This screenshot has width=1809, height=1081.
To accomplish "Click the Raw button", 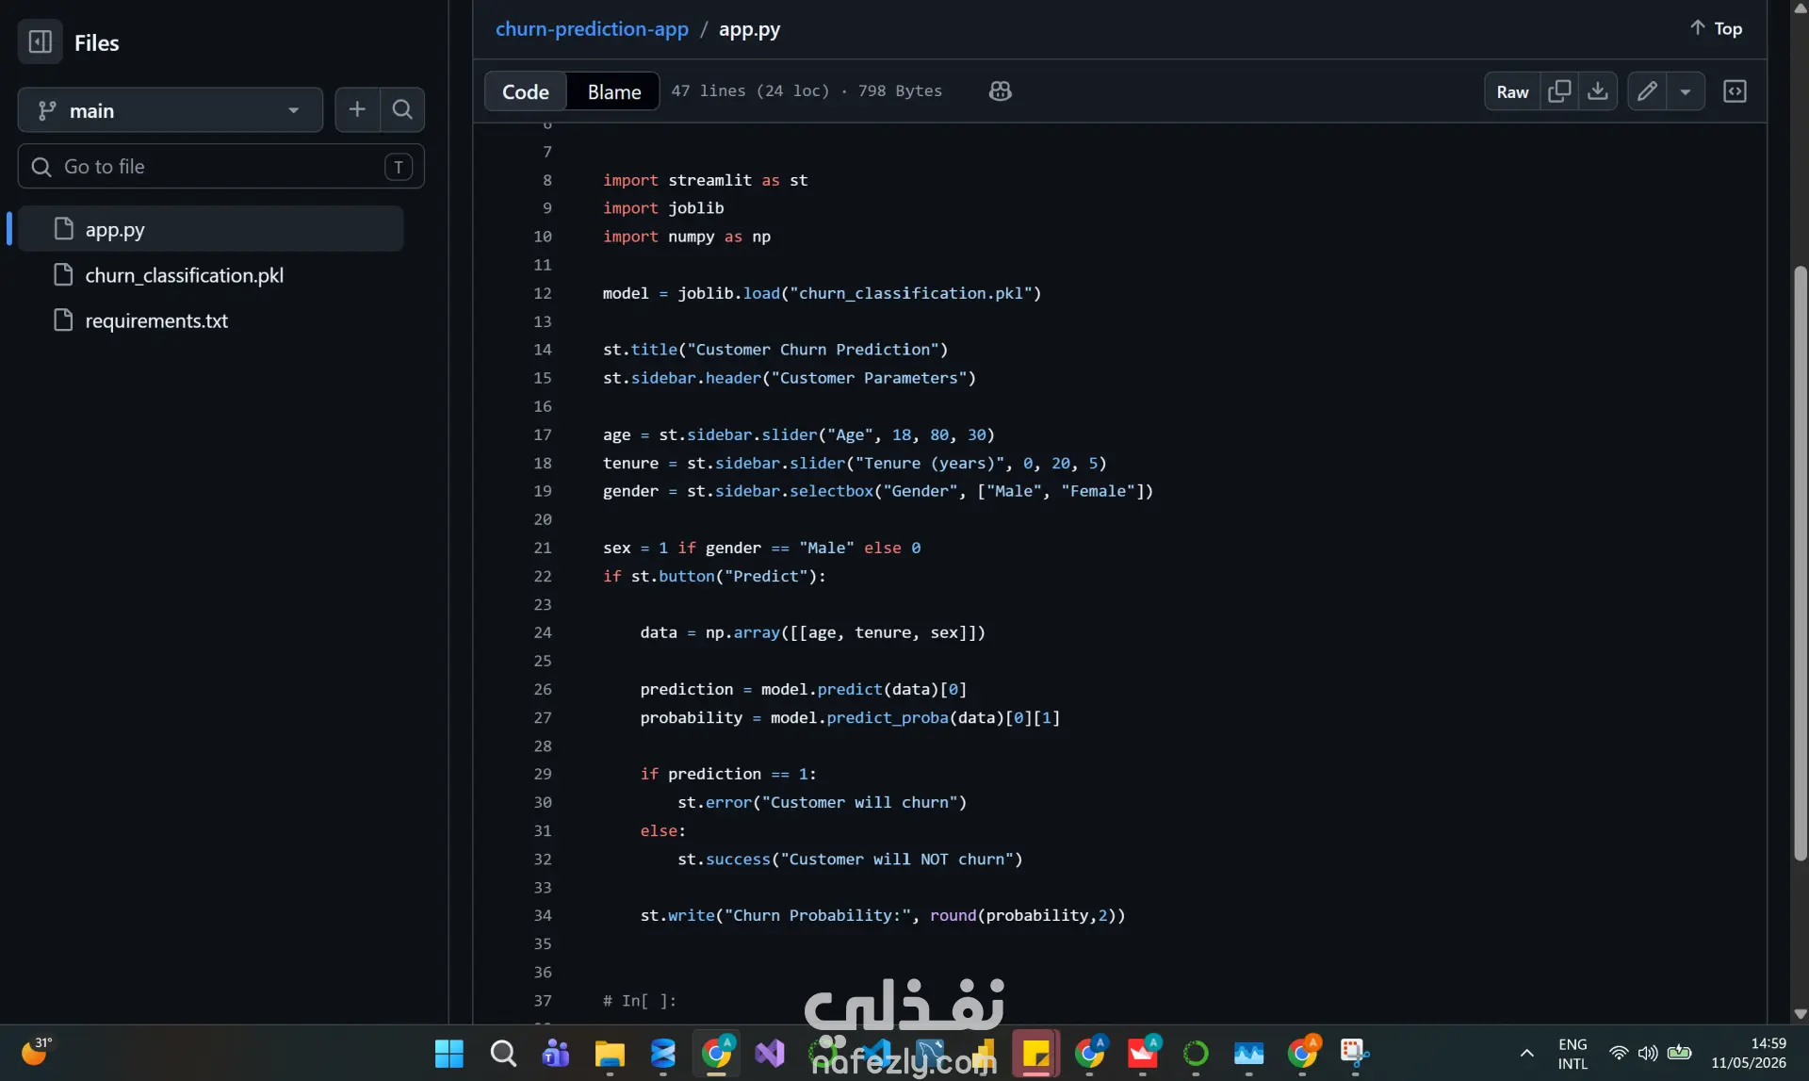I will (x=1512, y=91).
